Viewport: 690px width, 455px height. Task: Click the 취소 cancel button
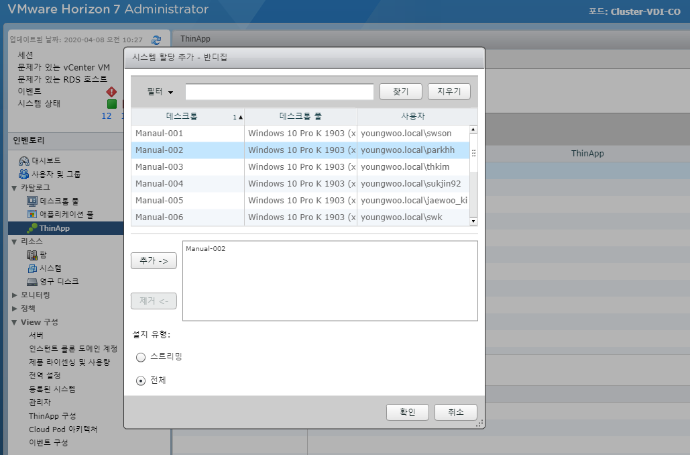pos(456,412)
